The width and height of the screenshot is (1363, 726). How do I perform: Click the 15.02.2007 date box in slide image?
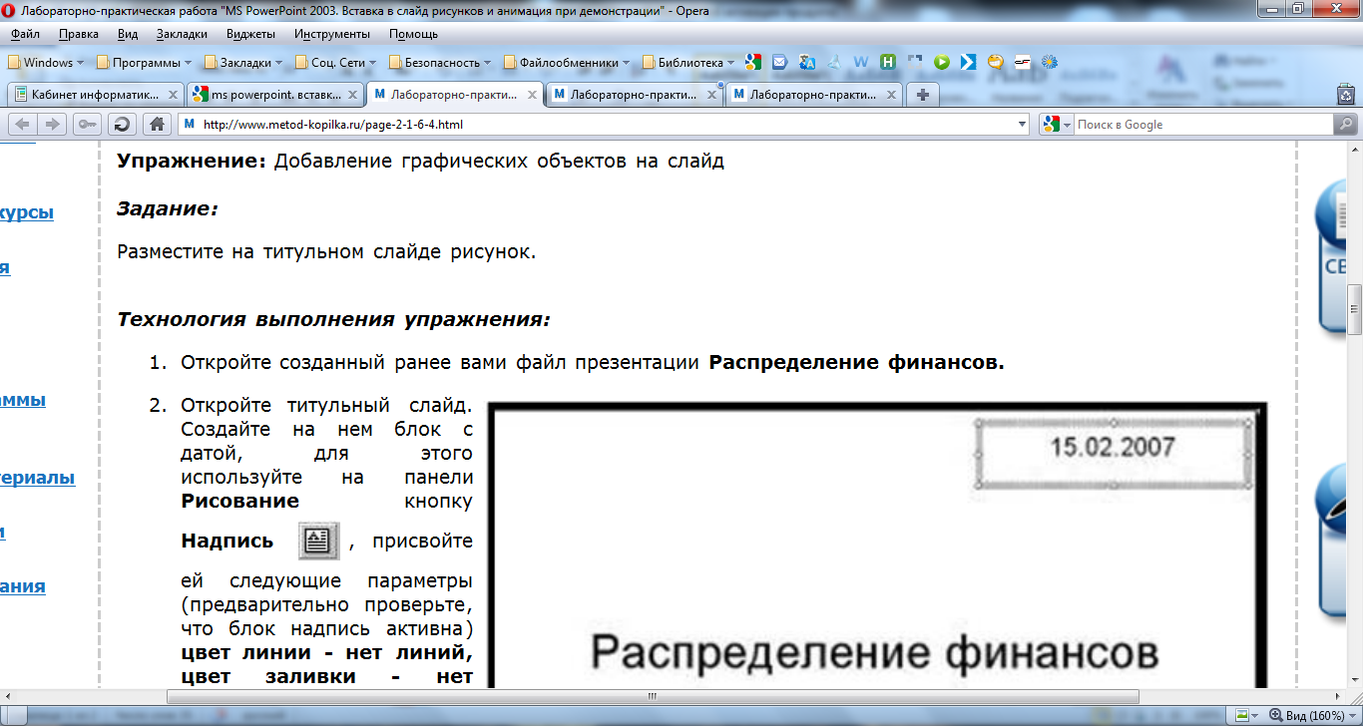pos(1113,453)
